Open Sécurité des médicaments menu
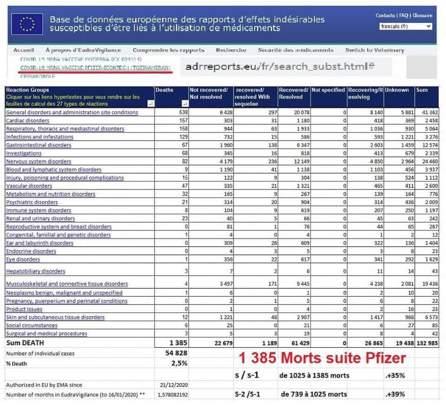The height and width of the screenshot is (406, 446). 295,50
